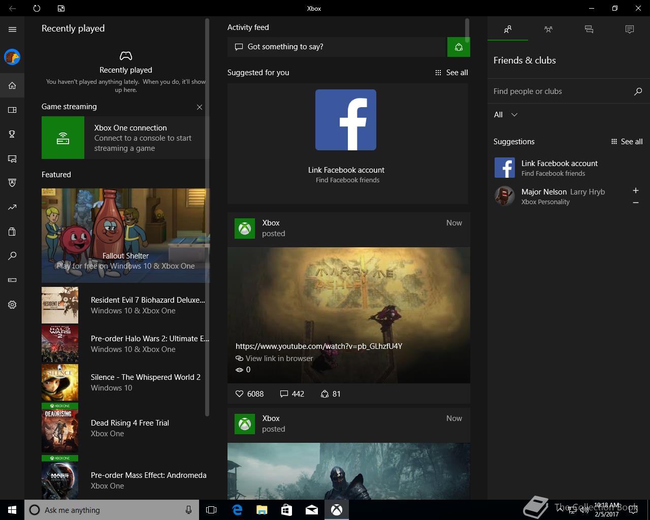
Task: Click the large Facebook logo card
Action: [346, 120]
